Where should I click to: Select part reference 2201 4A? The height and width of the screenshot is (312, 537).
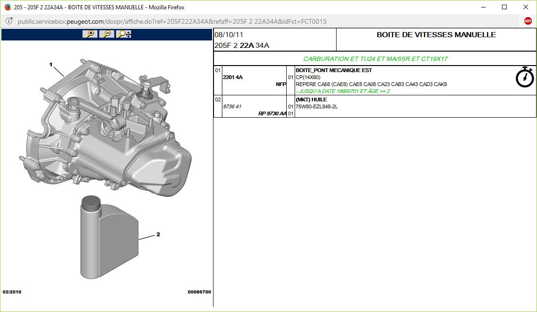point(233,77)
